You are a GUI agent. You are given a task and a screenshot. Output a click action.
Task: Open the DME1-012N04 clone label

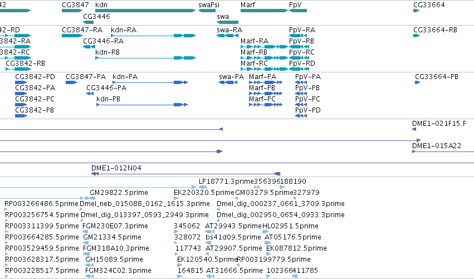(116, 168)
